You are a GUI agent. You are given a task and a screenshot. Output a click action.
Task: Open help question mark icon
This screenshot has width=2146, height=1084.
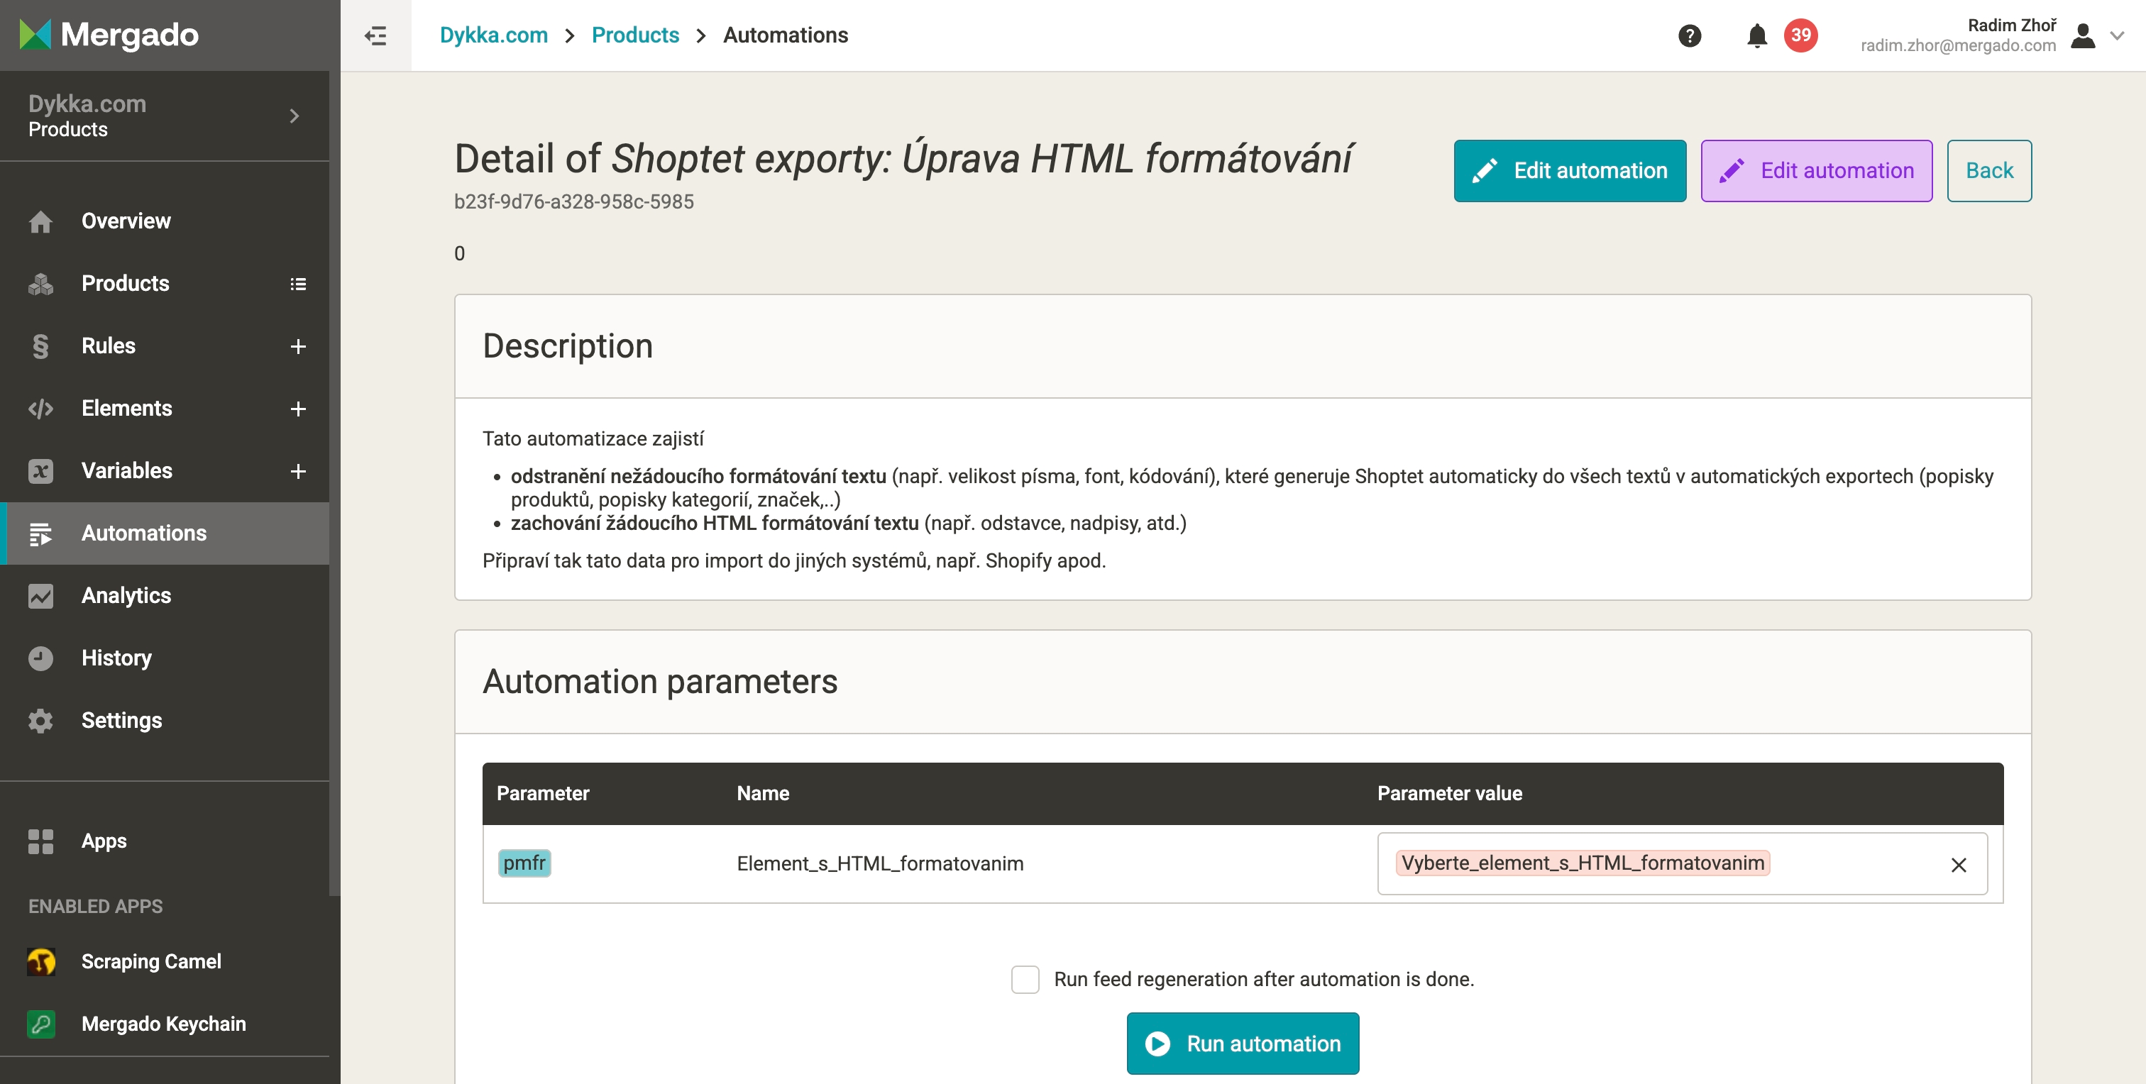pyautogui.click(x=1689, y=35)
